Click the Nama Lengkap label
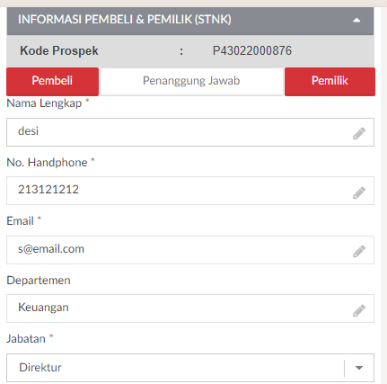Viewport: 387px width, 384px height. 44,103
